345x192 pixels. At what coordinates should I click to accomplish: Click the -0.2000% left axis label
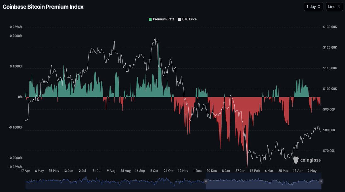click(16, 158)
